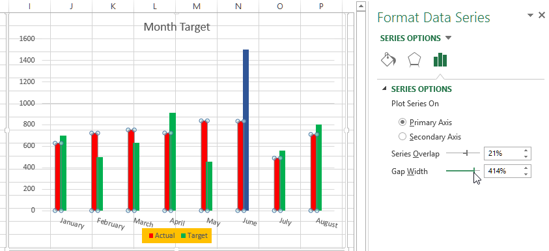Click the worksheet scroll up arrow
Image resolution: width=549 pixels, height=251 pixels.
(x=361, y=6)
